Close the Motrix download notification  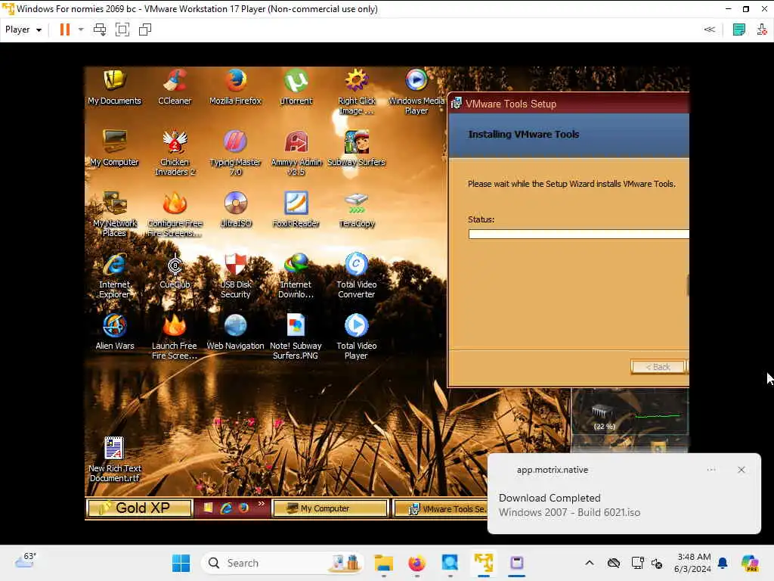coord(741,470)
